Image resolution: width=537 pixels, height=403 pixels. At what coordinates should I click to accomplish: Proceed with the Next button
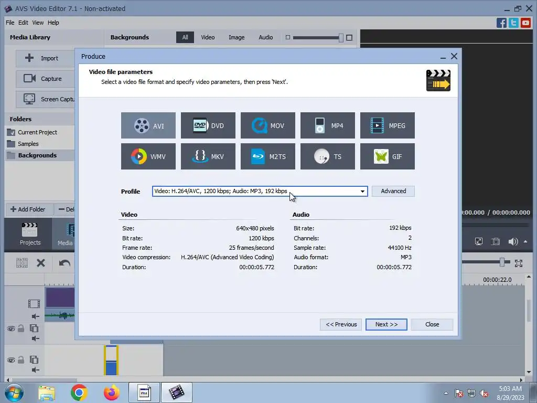[386, 324]
